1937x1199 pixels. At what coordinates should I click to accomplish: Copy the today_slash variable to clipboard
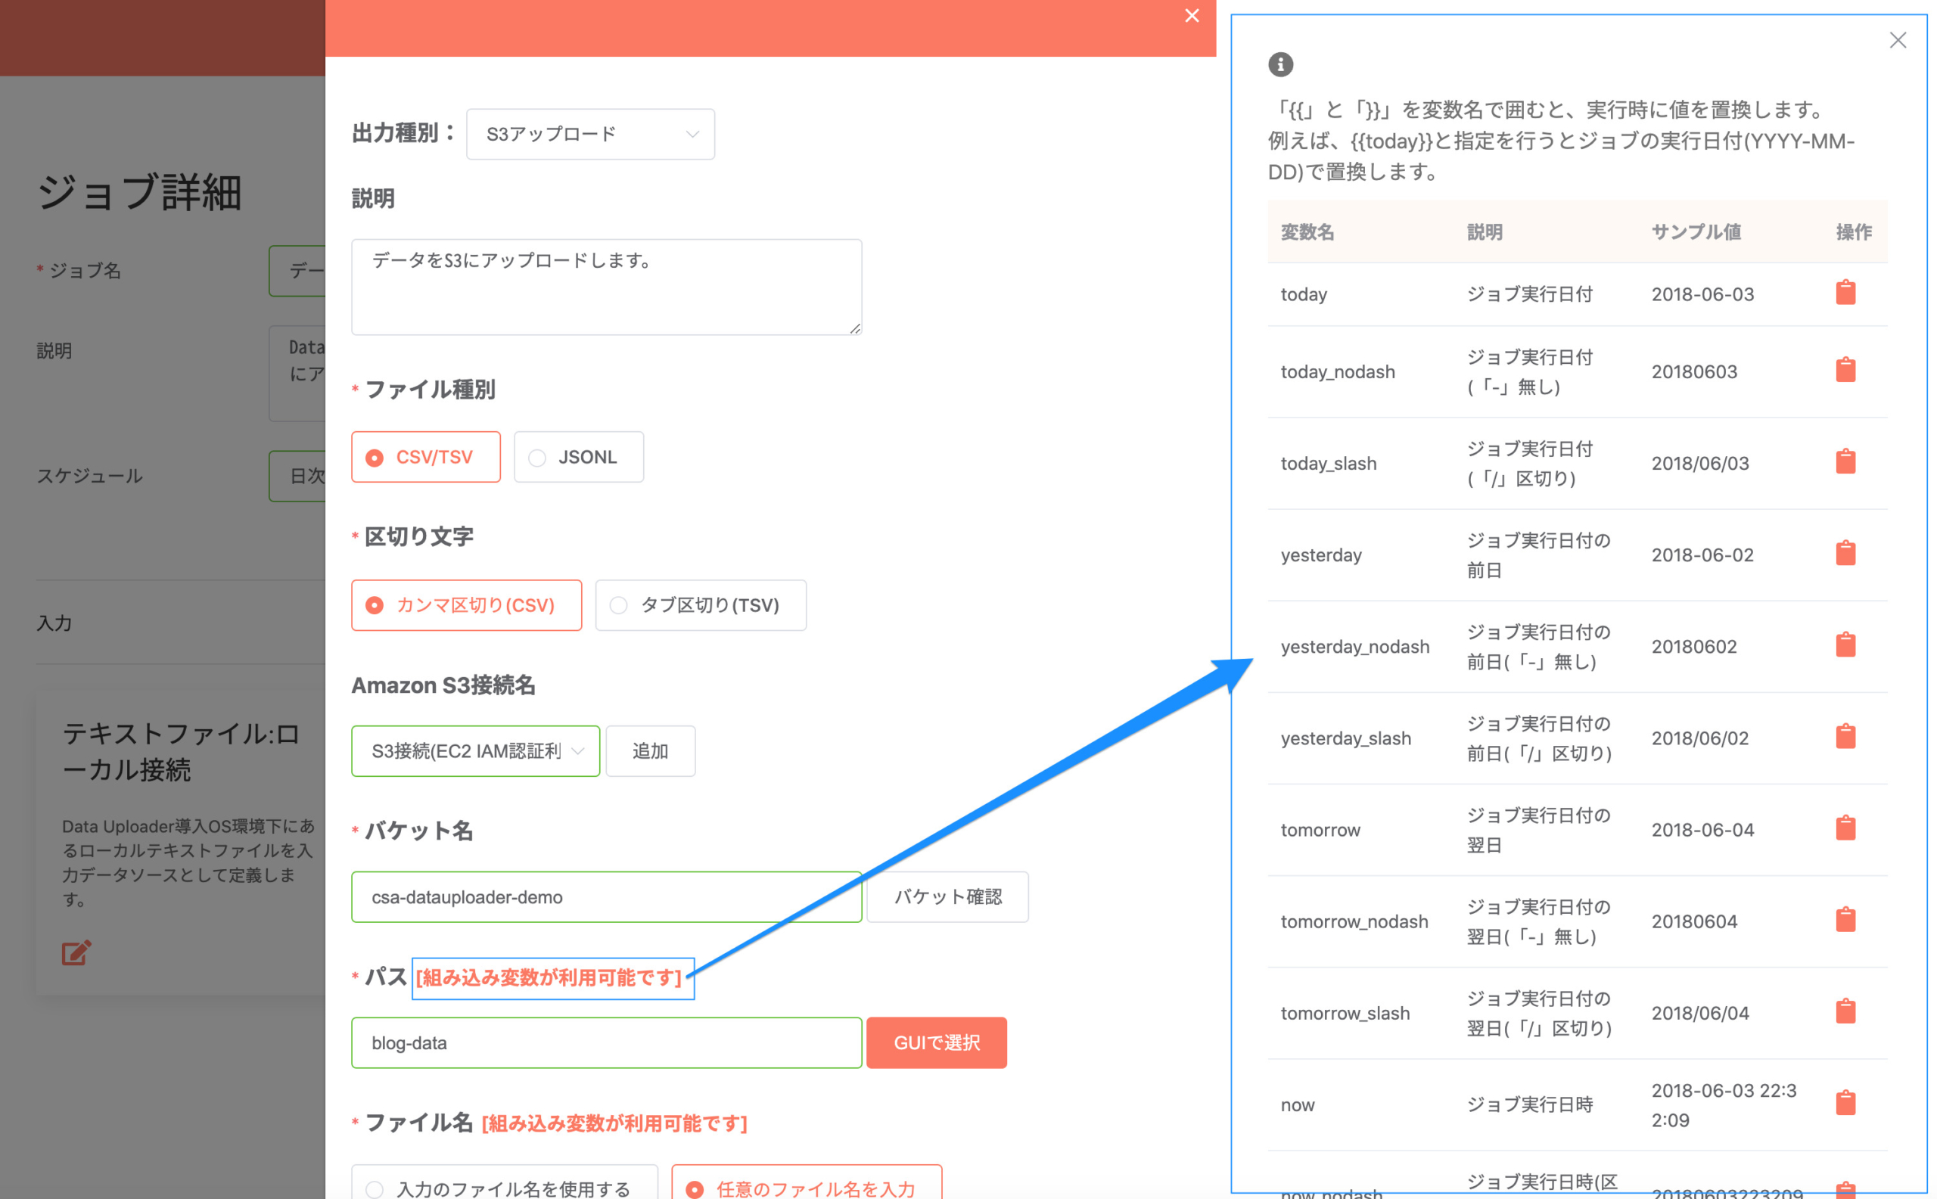1845,461
